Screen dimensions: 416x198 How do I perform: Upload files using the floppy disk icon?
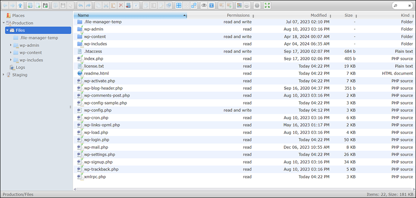click(x=45, y=5)
